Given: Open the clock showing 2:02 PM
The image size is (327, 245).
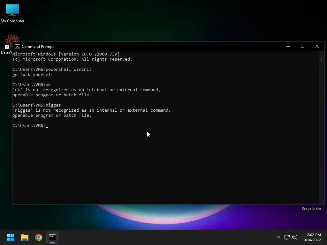Looking at the screenshot, I should (x=314, y=235).
